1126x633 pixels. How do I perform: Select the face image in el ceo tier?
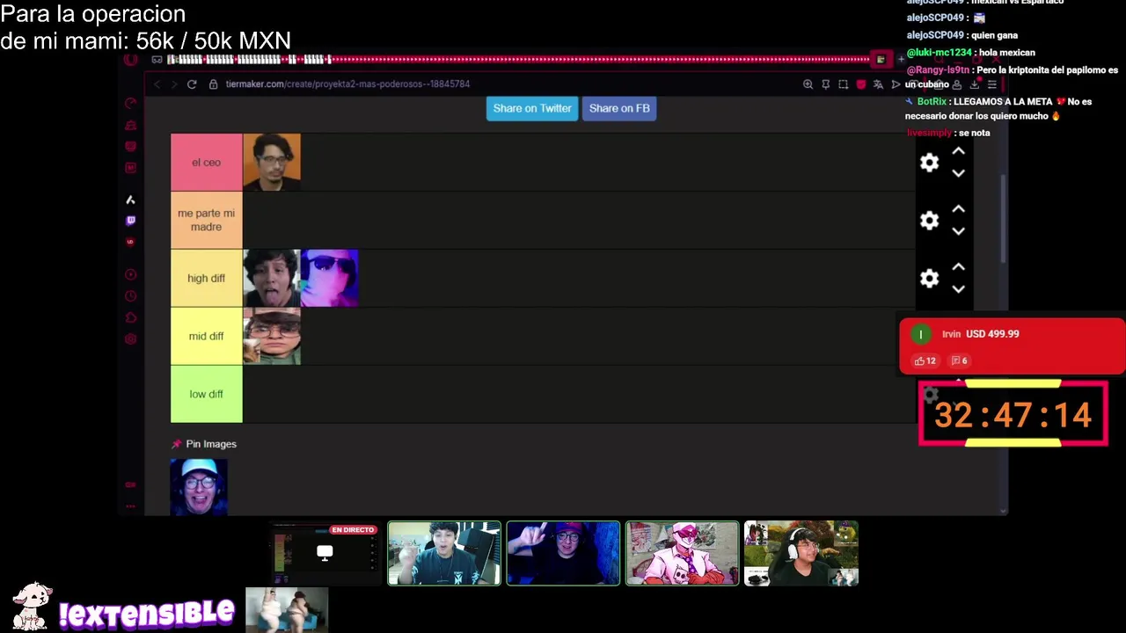click(x=272, y=163)
